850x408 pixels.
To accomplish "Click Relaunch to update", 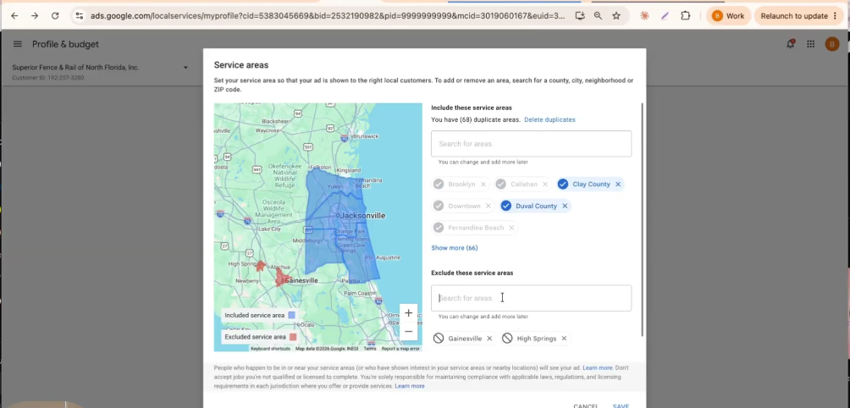I will pos(798,16).
